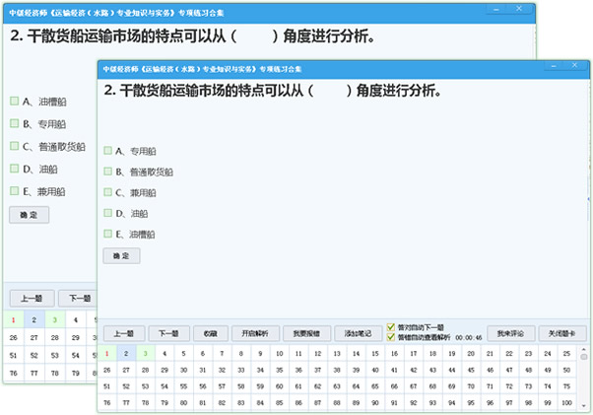The height and width of the screenshot is (415, 593).
Task: Toggle 答错自动查看解析 checkbox
Action: (391, 337)
